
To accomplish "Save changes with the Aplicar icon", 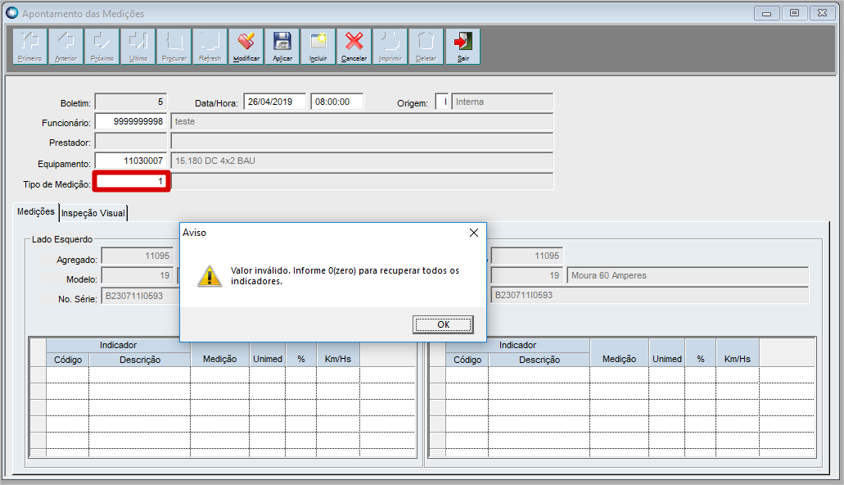I will click(x=282, y=46).
